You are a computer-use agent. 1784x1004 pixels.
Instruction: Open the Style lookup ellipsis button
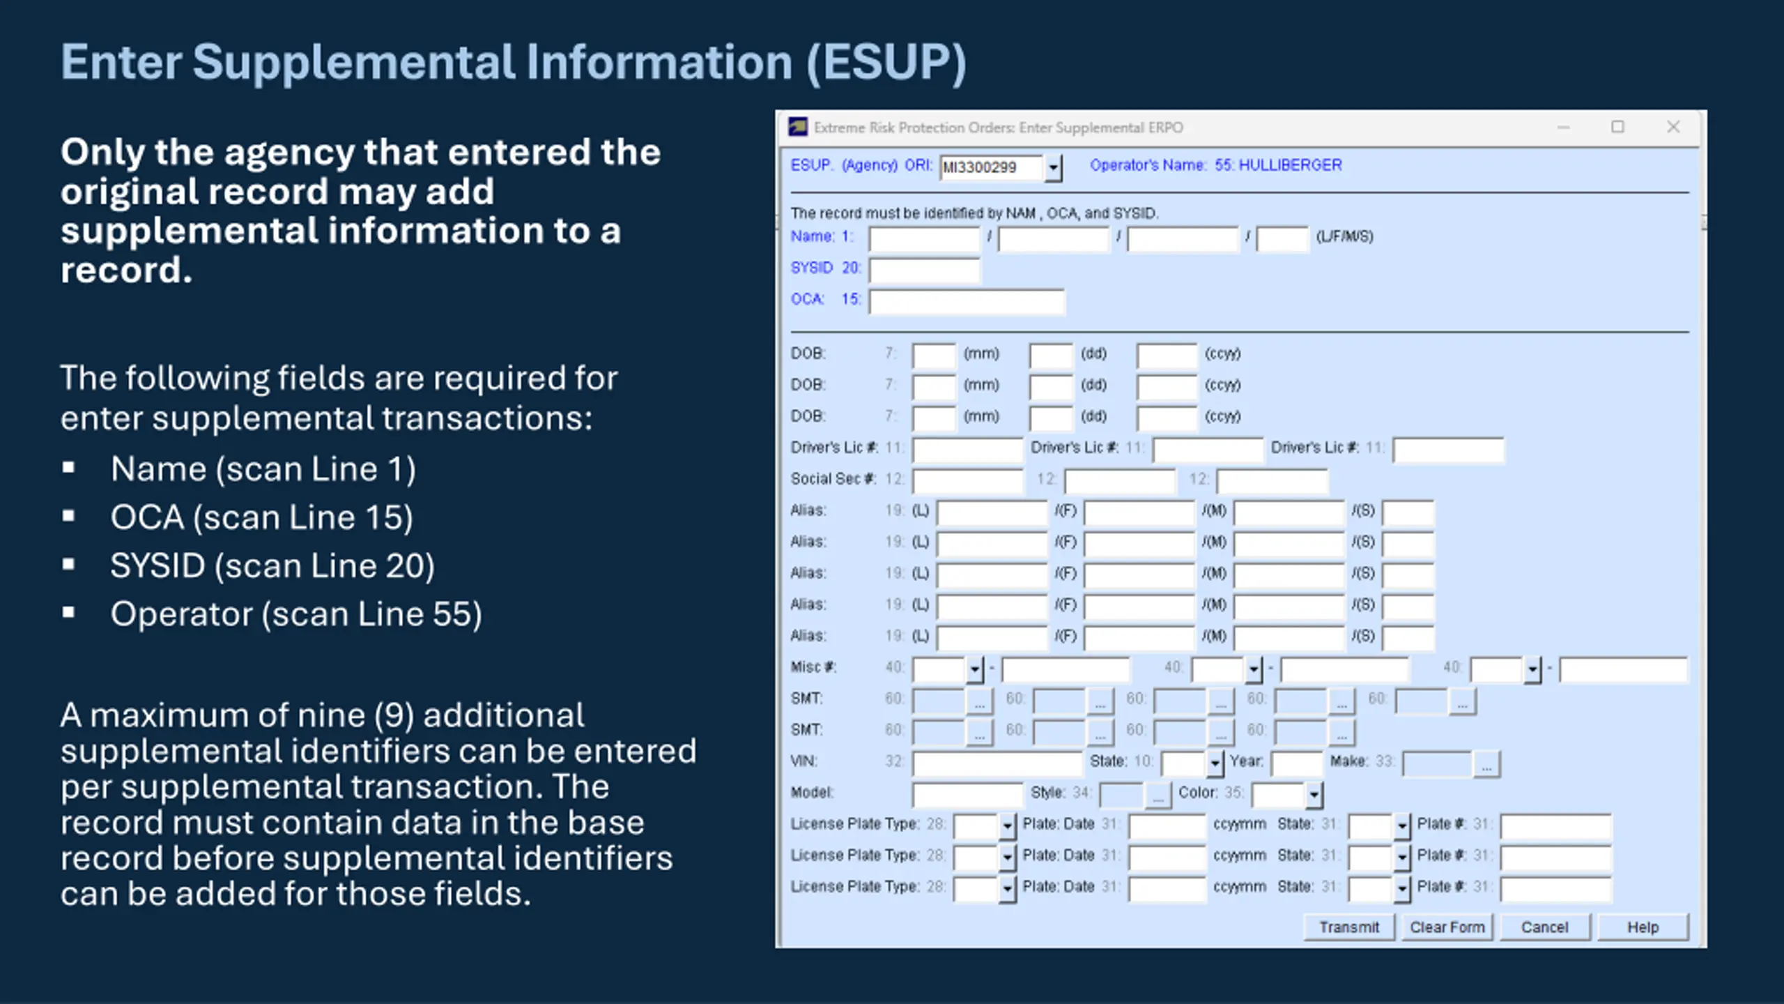pos(1158,796)
